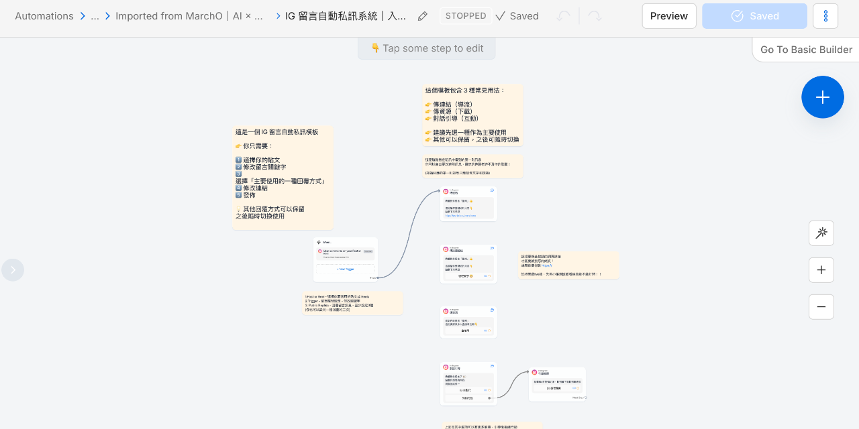Expand the collapsed breadcrumb ellipsis
This screenshot has width=859, height=429.
(95, 16)
